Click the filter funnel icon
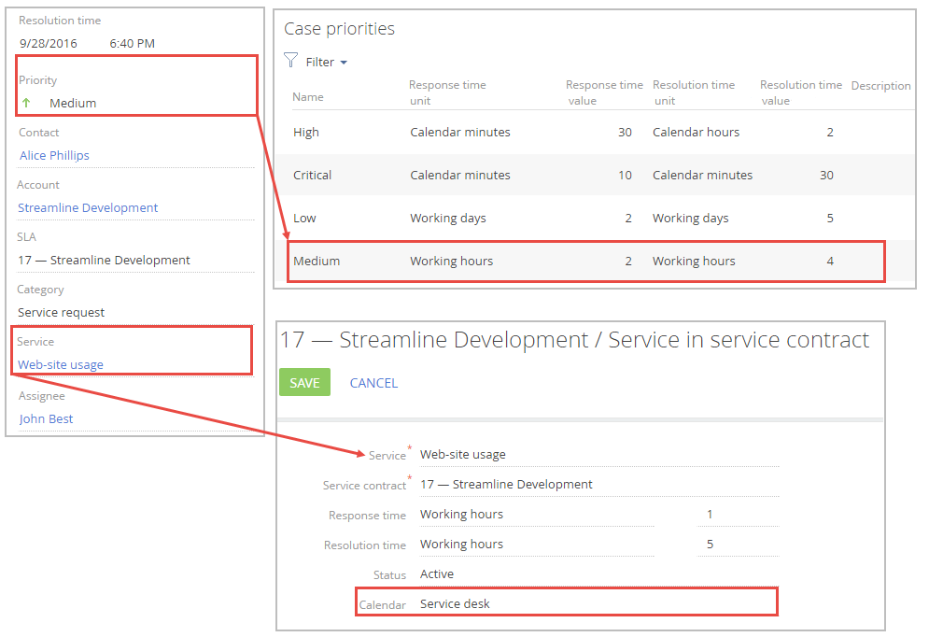The image size is (929, 637). click(x=290, y=62)
